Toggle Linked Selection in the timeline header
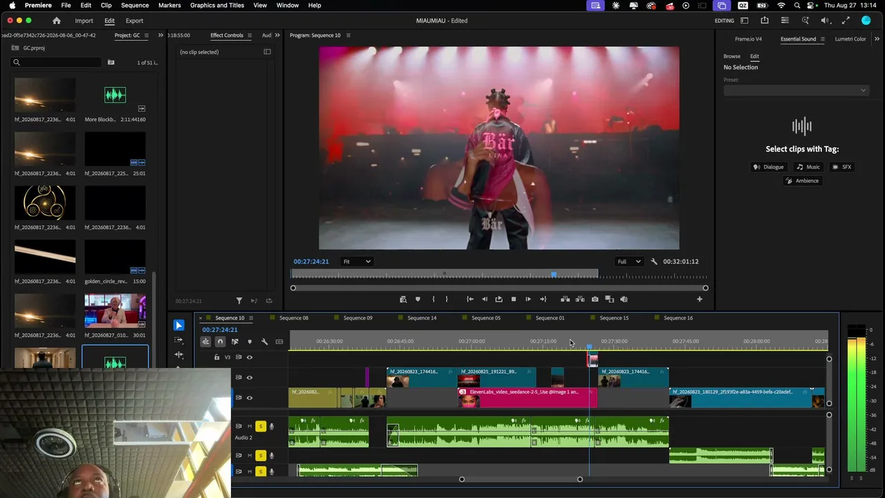The height and width of the screenshot is (498, 885). coord(234,342)
